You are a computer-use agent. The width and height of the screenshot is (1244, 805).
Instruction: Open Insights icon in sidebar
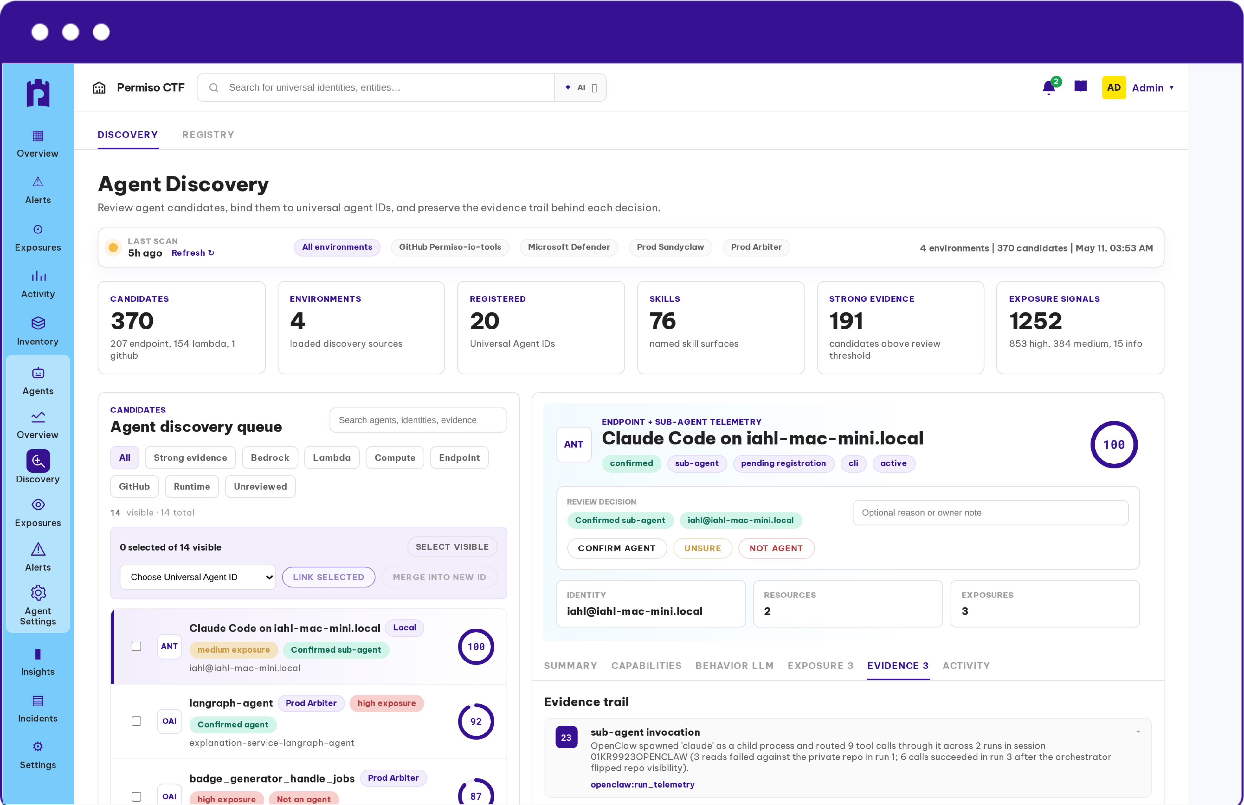[38, 655]
